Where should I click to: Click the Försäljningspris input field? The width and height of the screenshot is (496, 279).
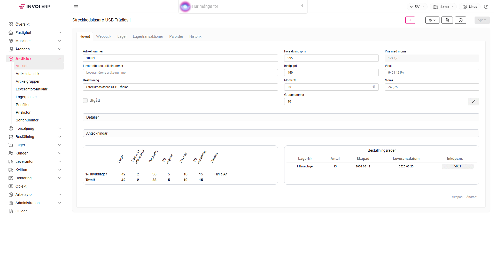tap(331, 58)
